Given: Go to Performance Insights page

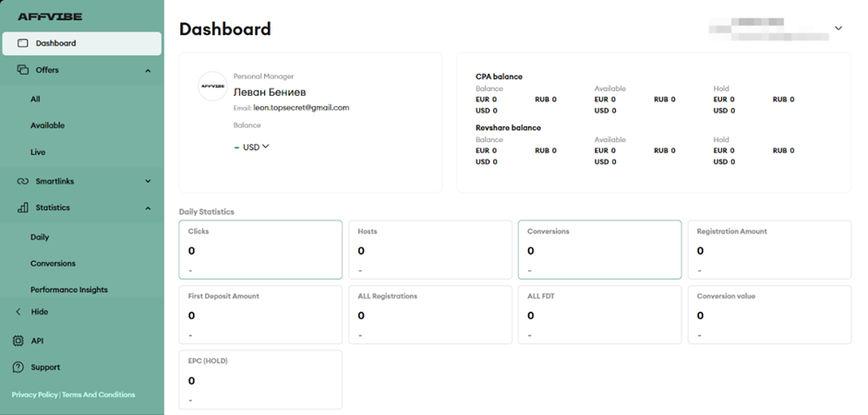Looking at the screenshot, I should click(68, 290).
